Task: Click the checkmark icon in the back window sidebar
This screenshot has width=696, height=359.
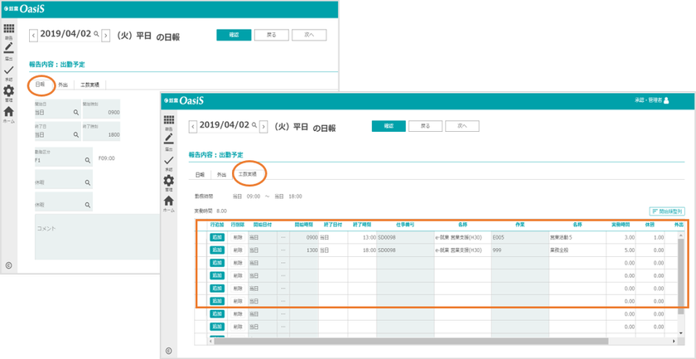Action: point(8,70)
